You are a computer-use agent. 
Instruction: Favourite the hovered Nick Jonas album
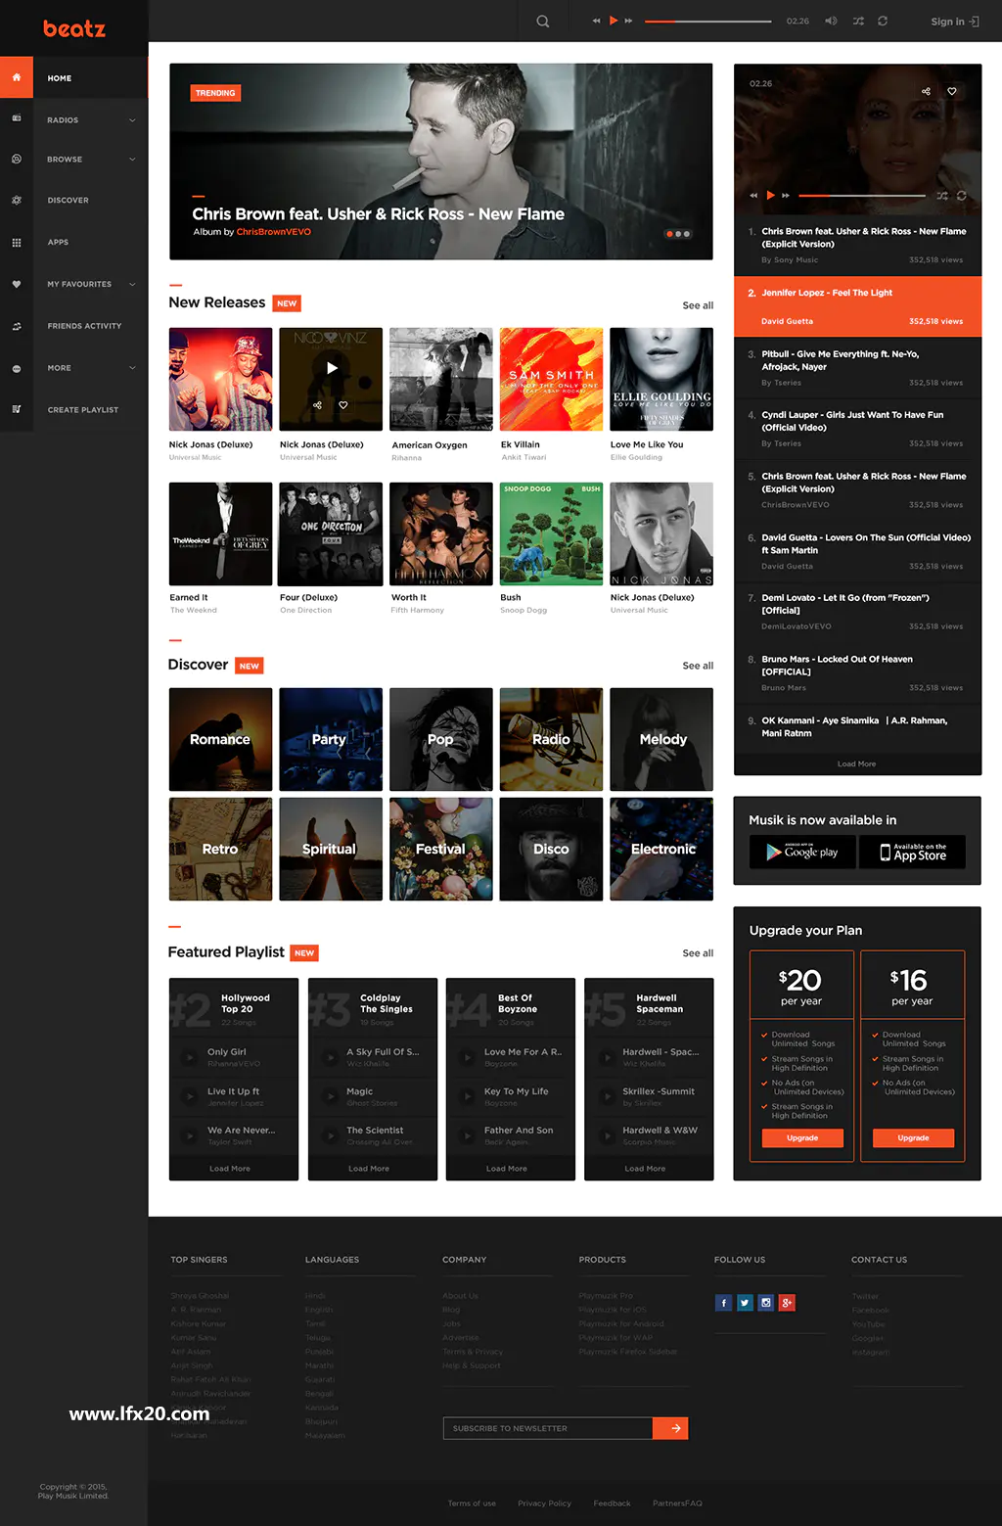(x=343, y=405)
